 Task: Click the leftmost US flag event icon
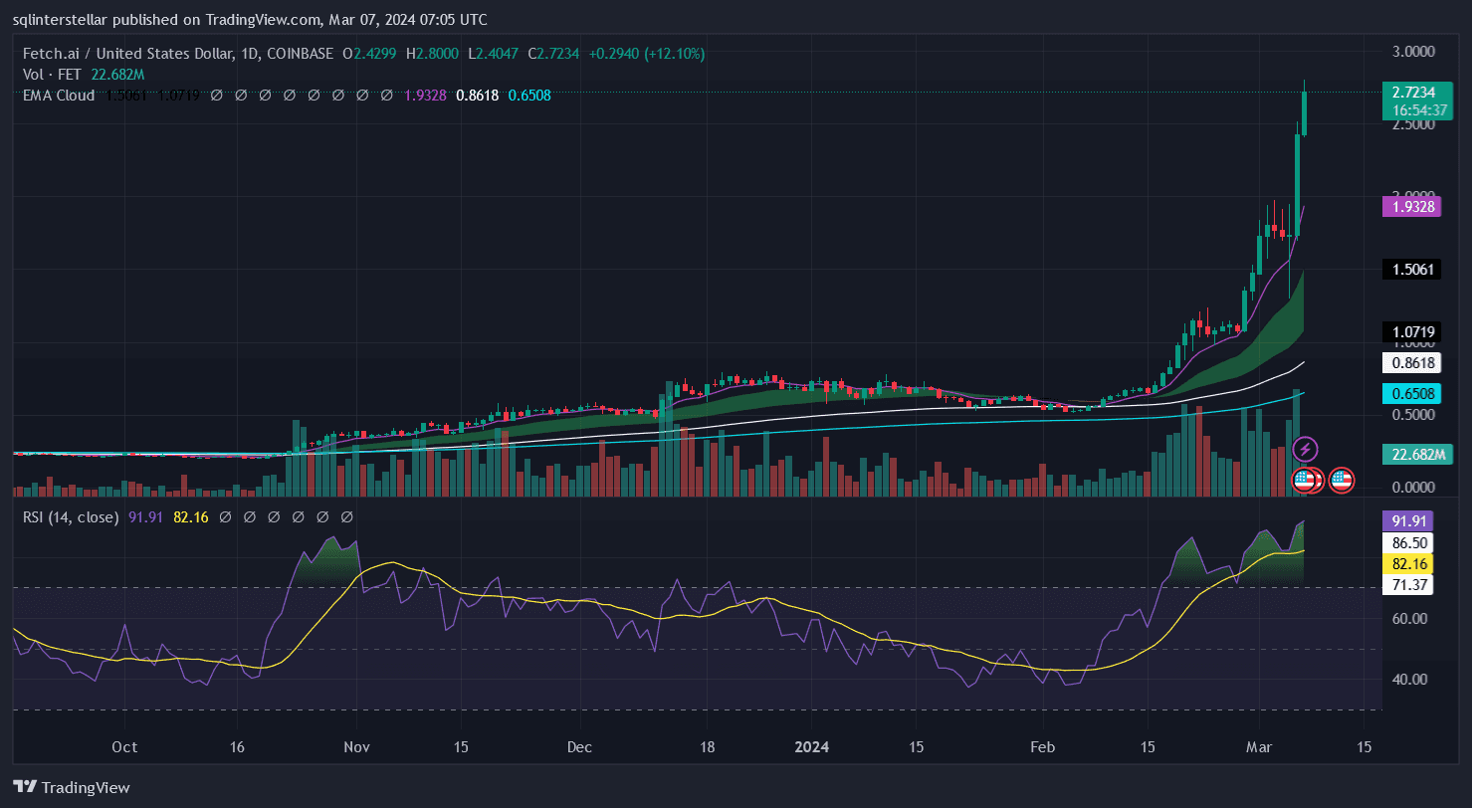pos(1303,480)
